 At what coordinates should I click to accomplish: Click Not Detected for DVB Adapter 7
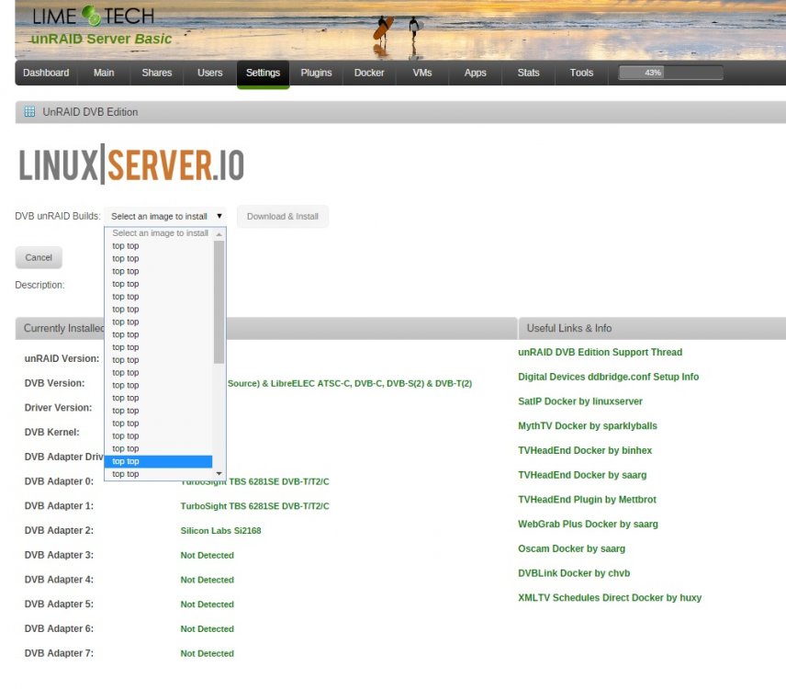pos(207,653)
